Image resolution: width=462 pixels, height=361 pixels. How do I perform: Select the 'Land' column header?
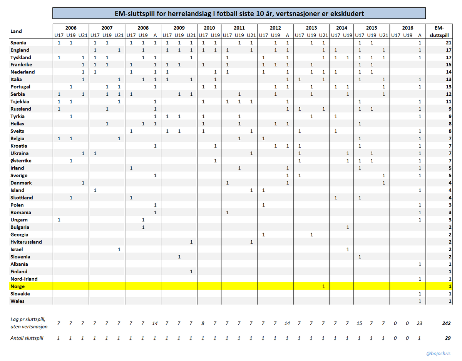[16, 31]
